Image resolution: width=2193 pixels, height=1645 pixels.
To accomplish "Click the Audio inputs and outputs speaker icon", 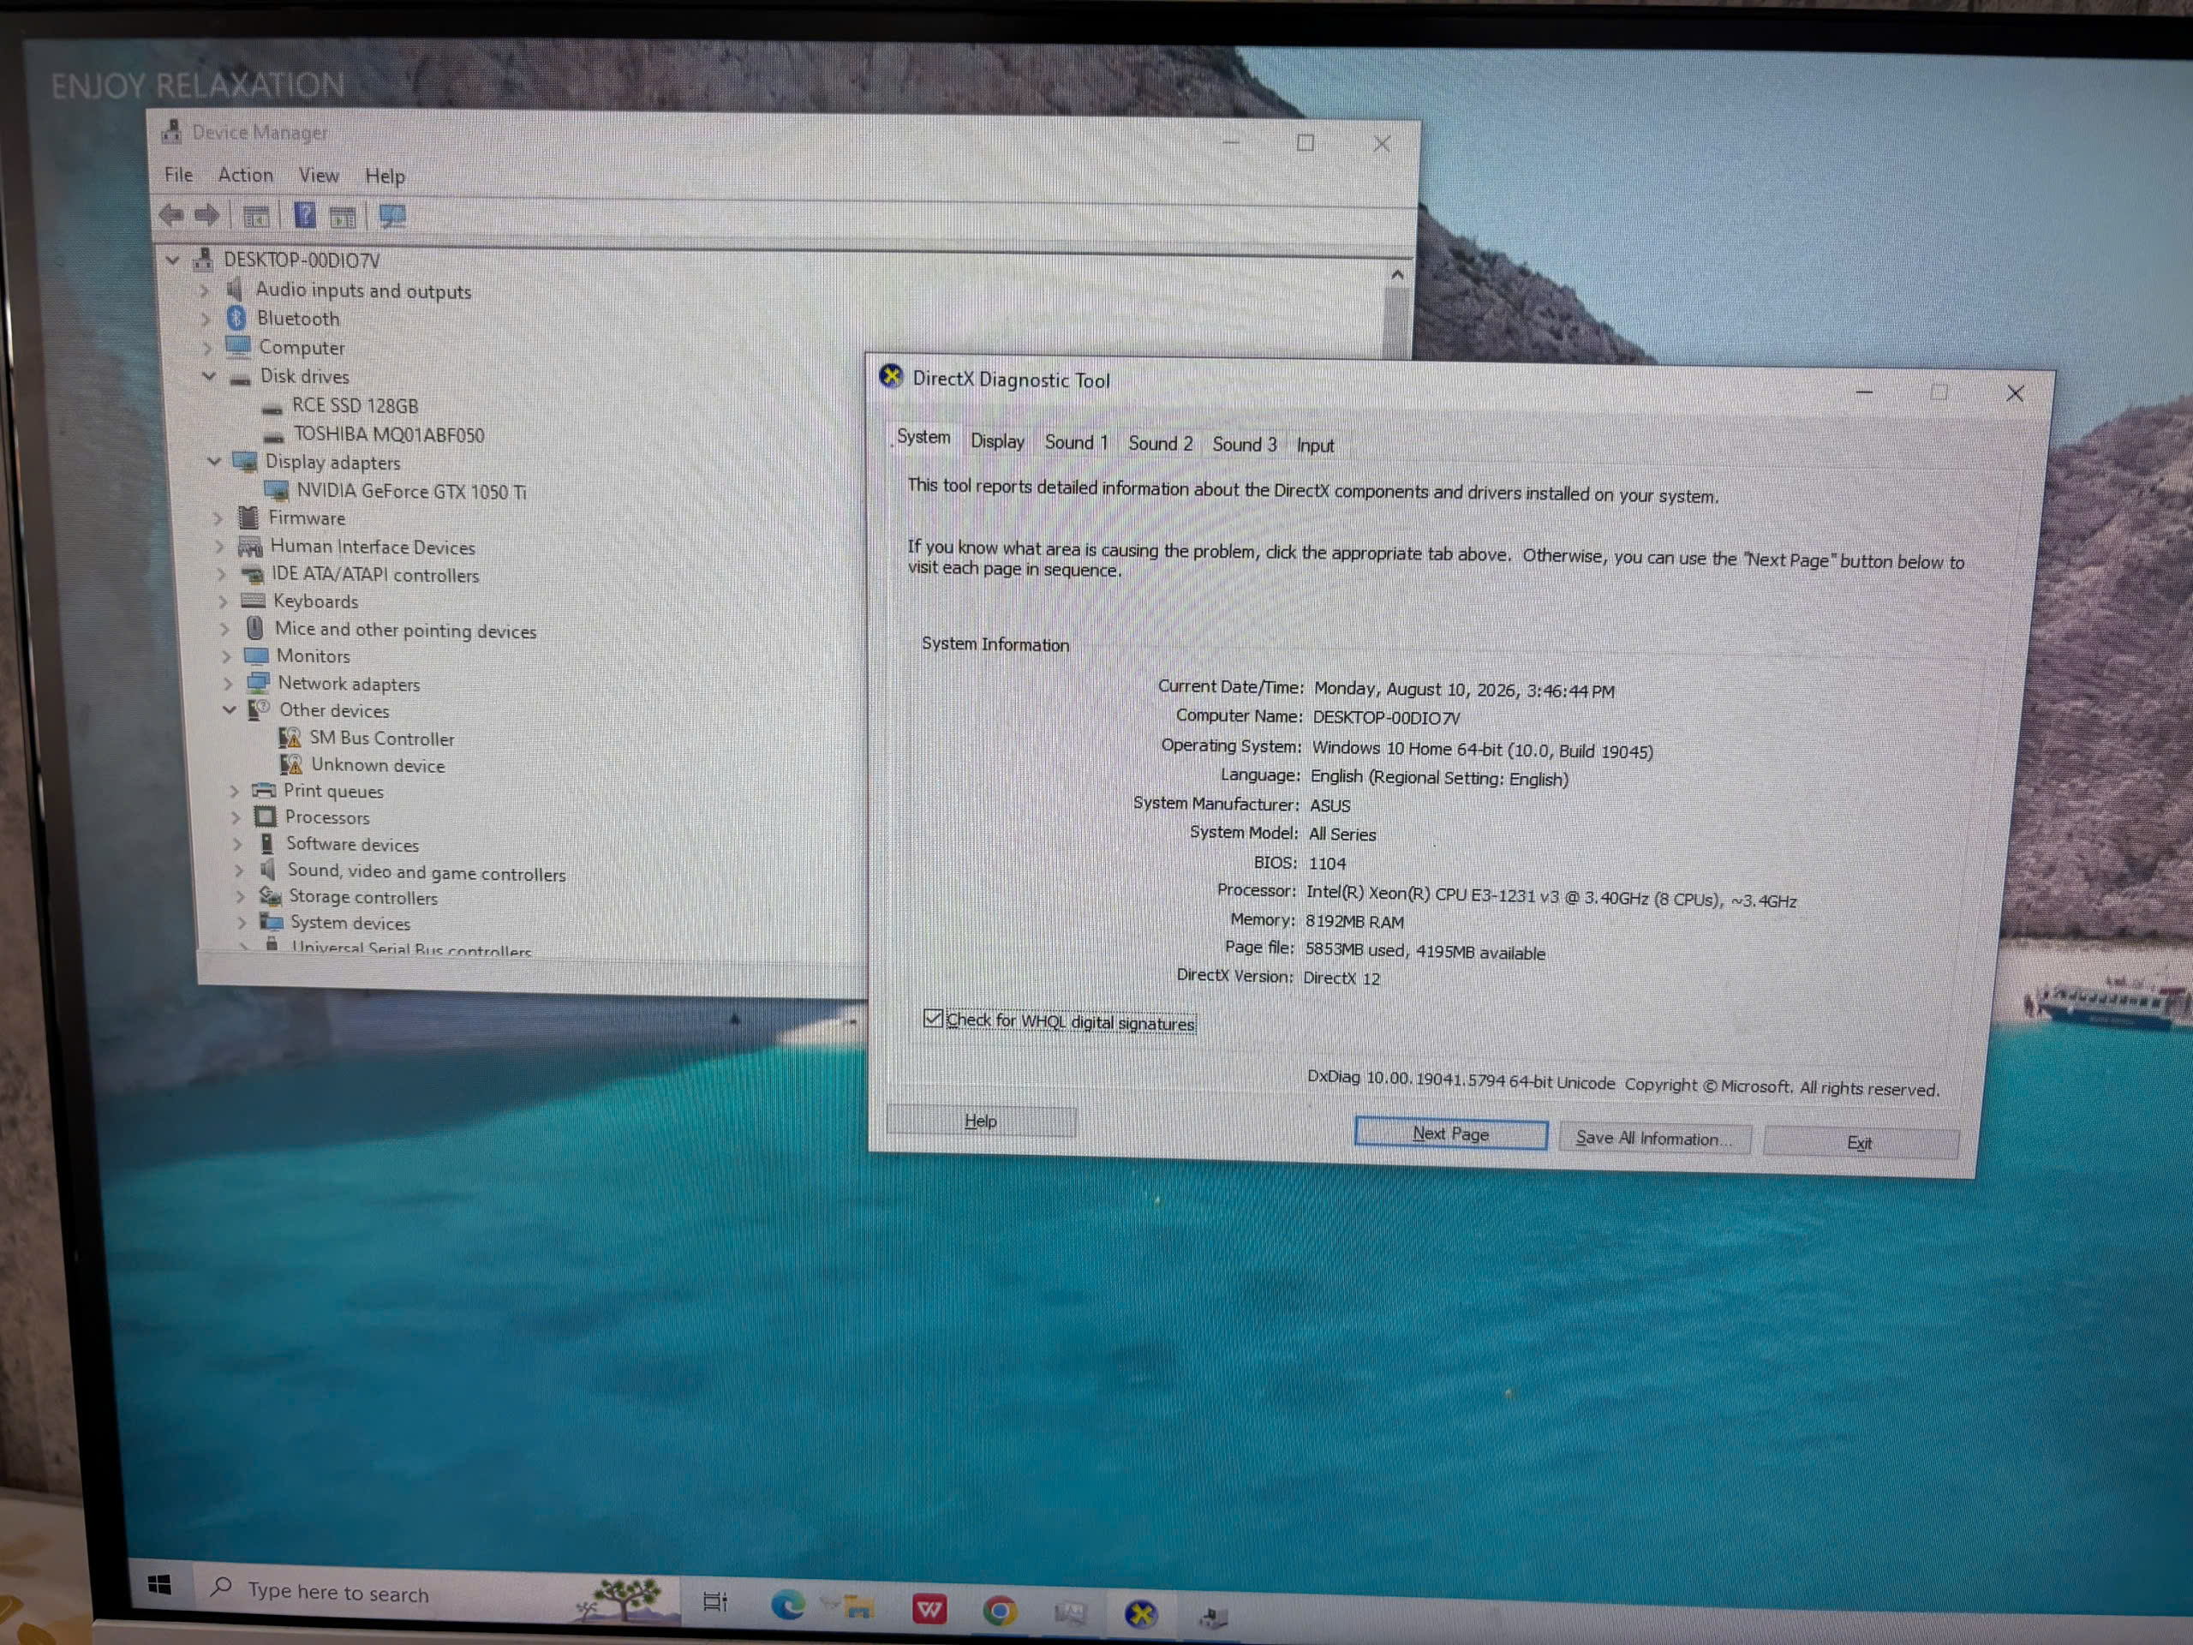I will coord(235,289).
